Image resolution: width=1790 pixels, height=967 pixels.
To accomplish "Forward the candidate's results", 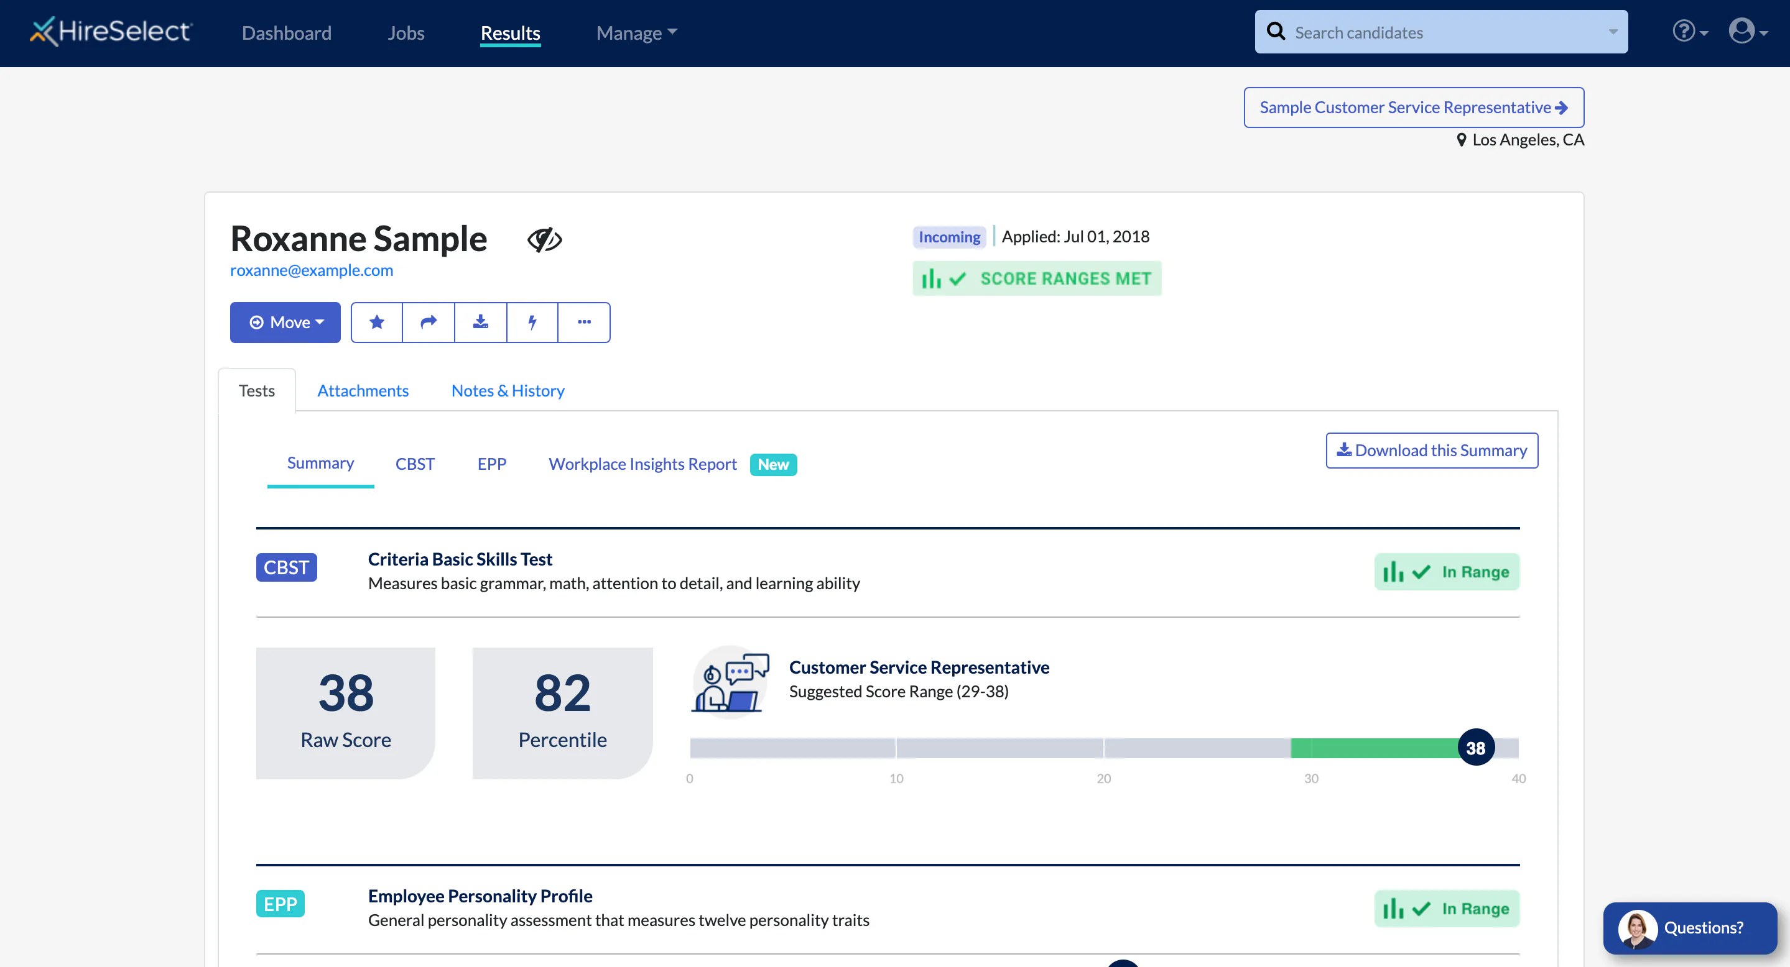I will click(428, 322).
